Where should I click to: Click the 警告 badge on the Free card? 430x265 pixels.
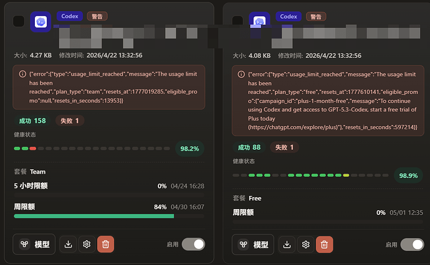tap(316, 17)
